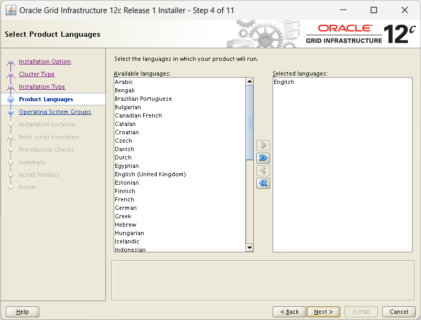Choose French in Available languages
The height and width of the screenshot is (320, 421).
click(x=179, y=199)
